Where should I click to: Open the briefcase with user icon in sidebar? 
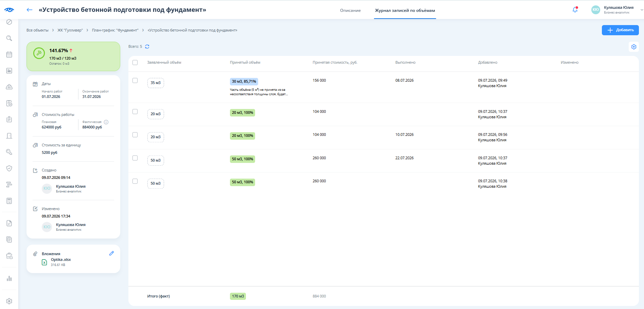pos(9,256)
